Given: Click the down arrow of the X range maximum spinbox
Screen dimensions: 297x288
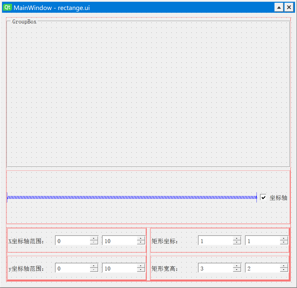Looking at the screenshot, I should tap(141, 243).
